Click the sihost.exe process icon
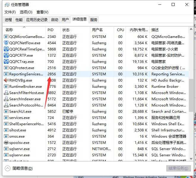 coord(6,130)
